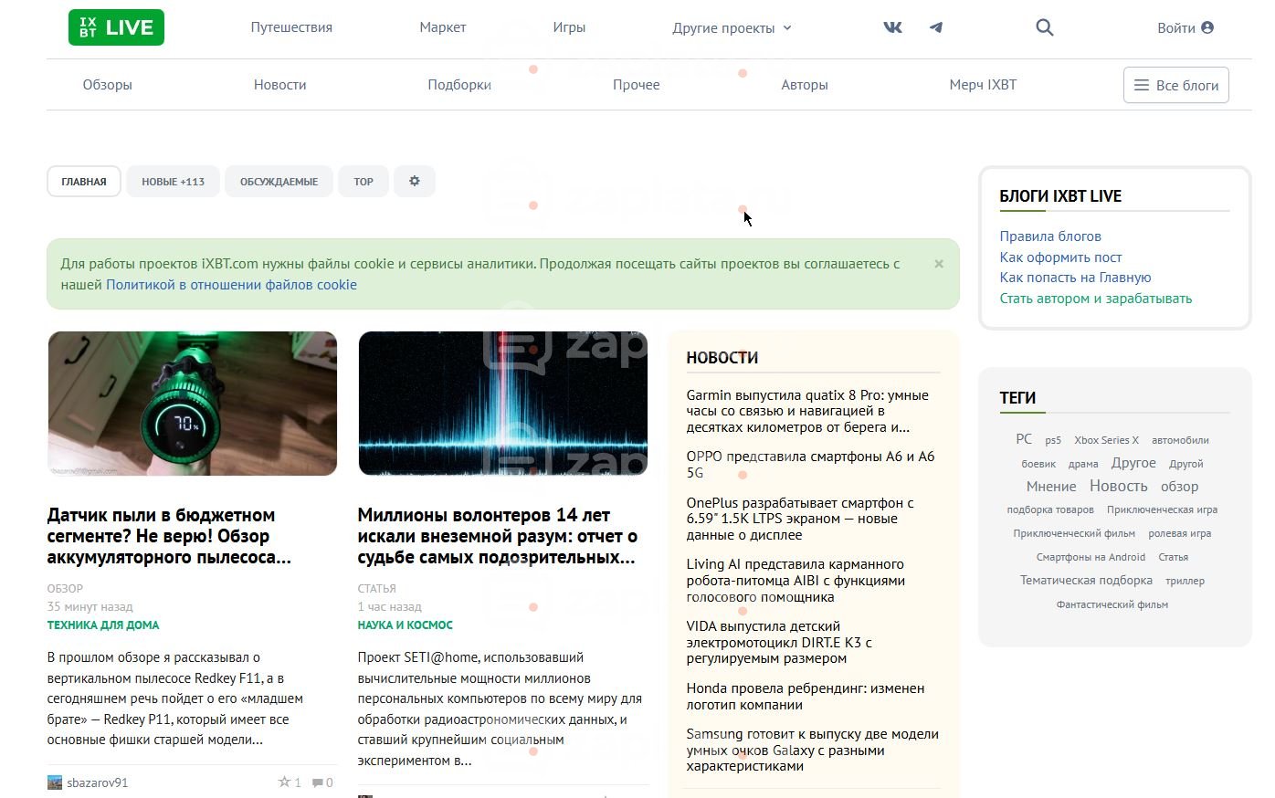
Task: Click the comments bubble icon on vacuum review
Action: [317, 782]
